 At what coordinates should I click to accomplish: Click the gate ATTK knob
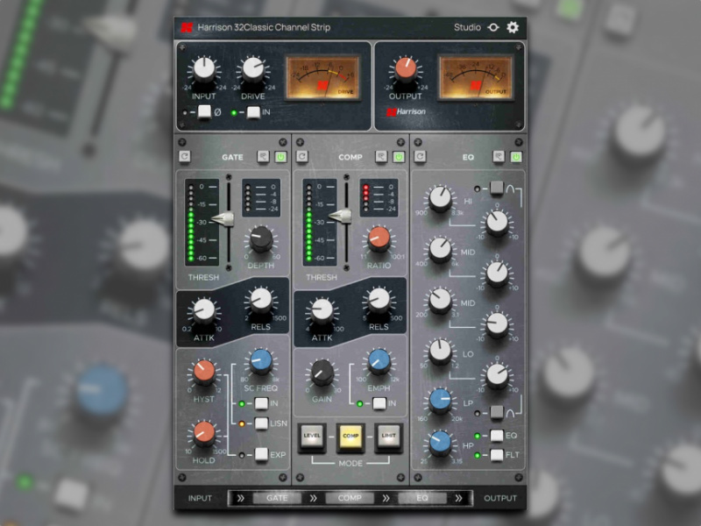204,309
